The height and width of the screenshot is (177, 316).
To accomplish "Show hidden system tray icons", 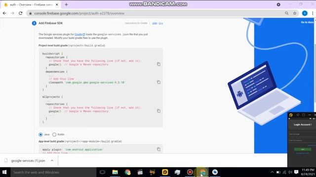I will (272, 172).
